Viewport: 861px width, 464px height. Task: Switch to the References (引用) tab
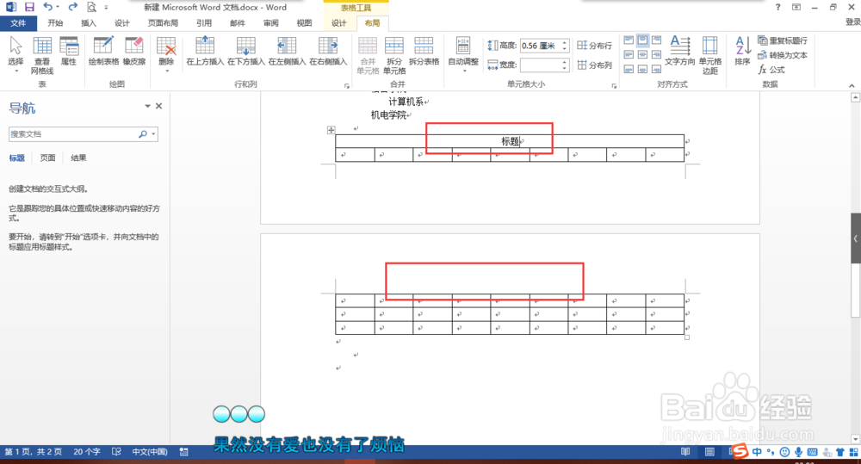point(204,23)
